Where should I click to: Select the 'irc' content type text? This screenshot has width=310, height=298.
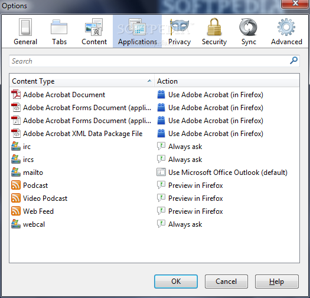(x=27, y=147)
